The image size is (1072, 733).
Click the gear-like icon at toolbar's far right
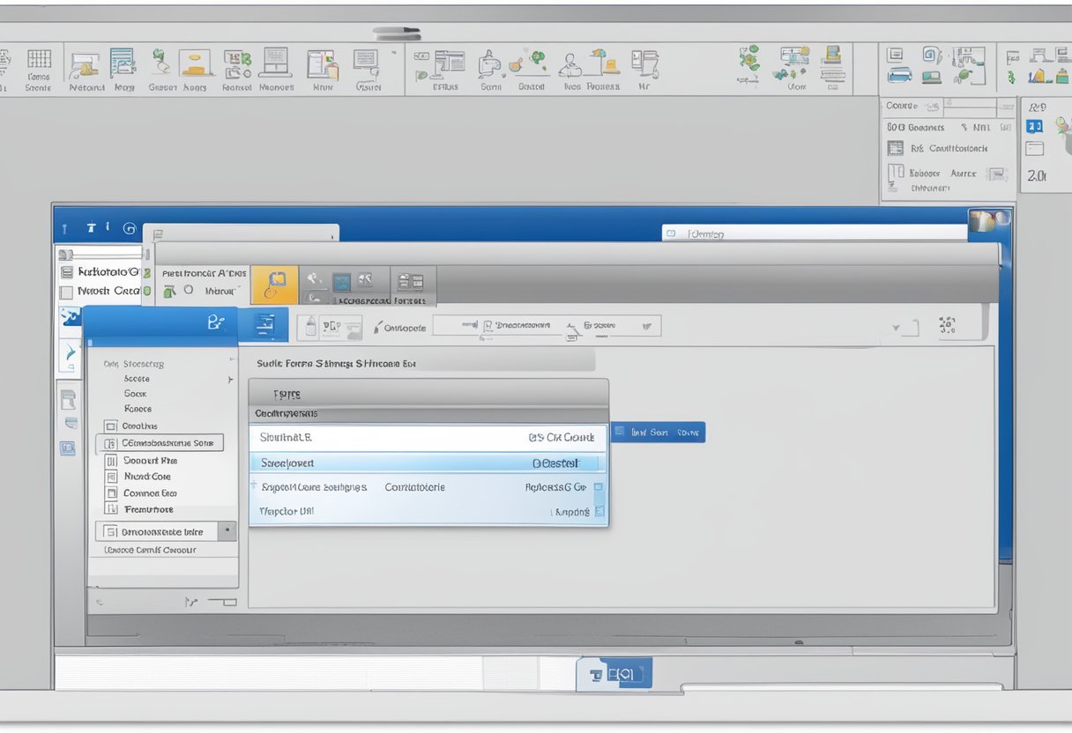(948, 325)
